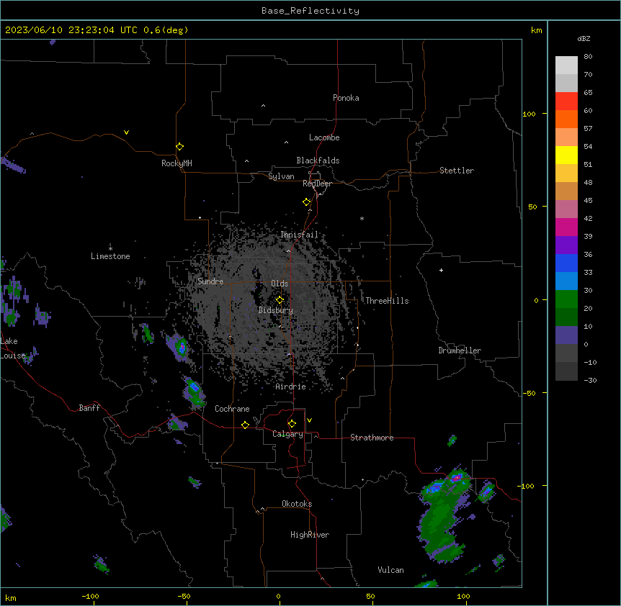Click the Ponoka label
Viewport: 621px width, 606px height.
tap(346, 98)
